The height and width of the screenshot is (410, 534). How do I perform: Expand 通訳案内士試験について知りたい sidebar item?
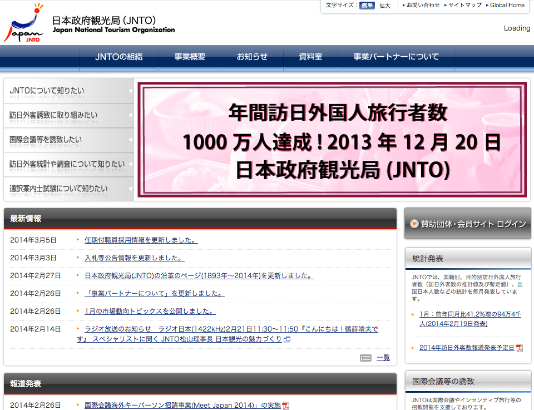click(68, 189)
